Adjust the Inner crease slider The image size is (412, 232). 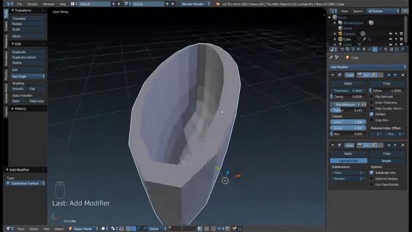348,122
